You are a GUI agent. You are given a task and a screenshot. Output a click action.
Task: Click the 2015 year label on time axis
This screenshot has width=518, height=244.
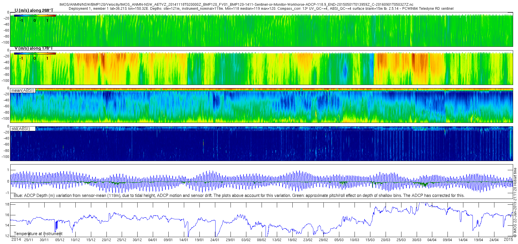pyautogui.click(x=508, y=240)
